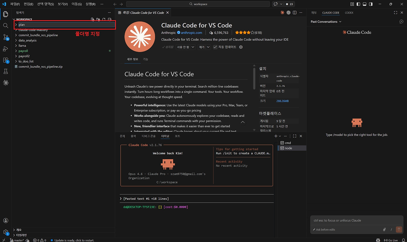
Task: Refresh the explorer file tree
Action: 104,19
